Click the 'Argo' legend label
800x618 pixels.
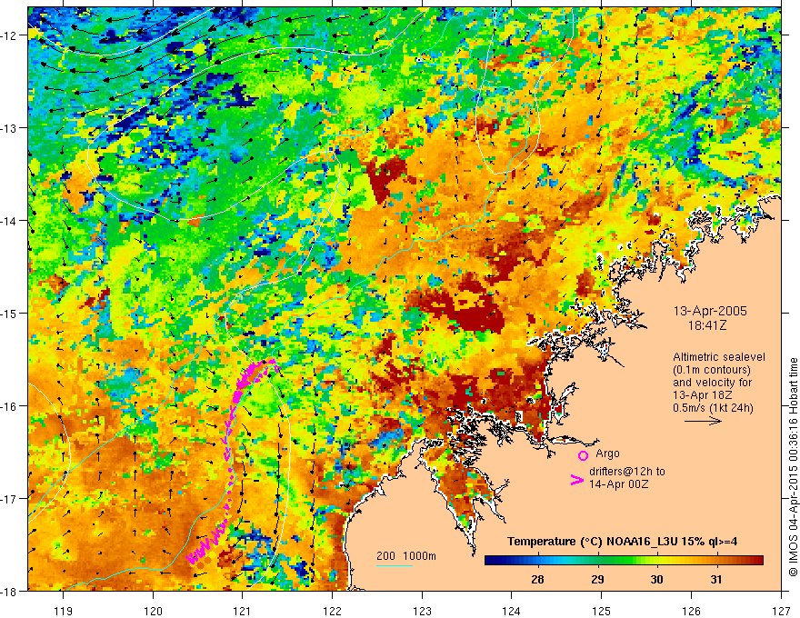point(607,454)
